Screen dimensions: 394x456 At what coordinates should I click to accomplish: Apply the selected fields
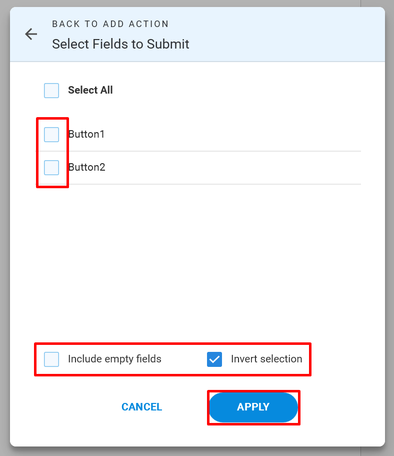point(253,407)
